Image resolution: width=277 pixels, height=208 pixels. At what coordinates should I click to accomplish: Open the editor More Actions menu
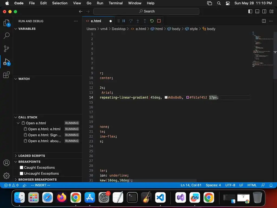click(271, 21)
